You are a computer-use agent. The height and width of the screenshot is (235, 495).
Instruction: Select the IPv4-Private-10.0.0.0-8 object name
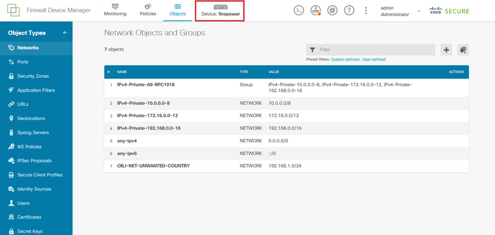144,103
